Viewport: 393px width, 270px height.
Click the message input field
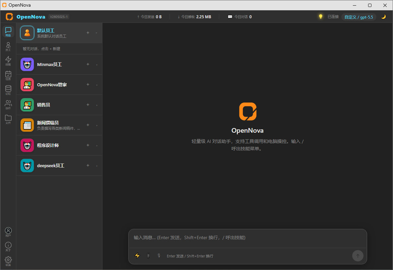(248, 238)
